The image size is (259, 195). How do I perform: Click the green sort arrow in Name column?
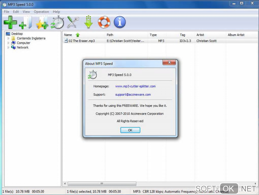click(78, 35)
